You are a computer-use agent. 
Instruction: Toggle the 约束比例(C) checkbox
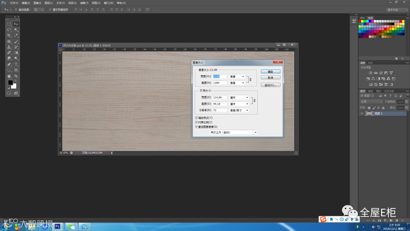point(196,122)
